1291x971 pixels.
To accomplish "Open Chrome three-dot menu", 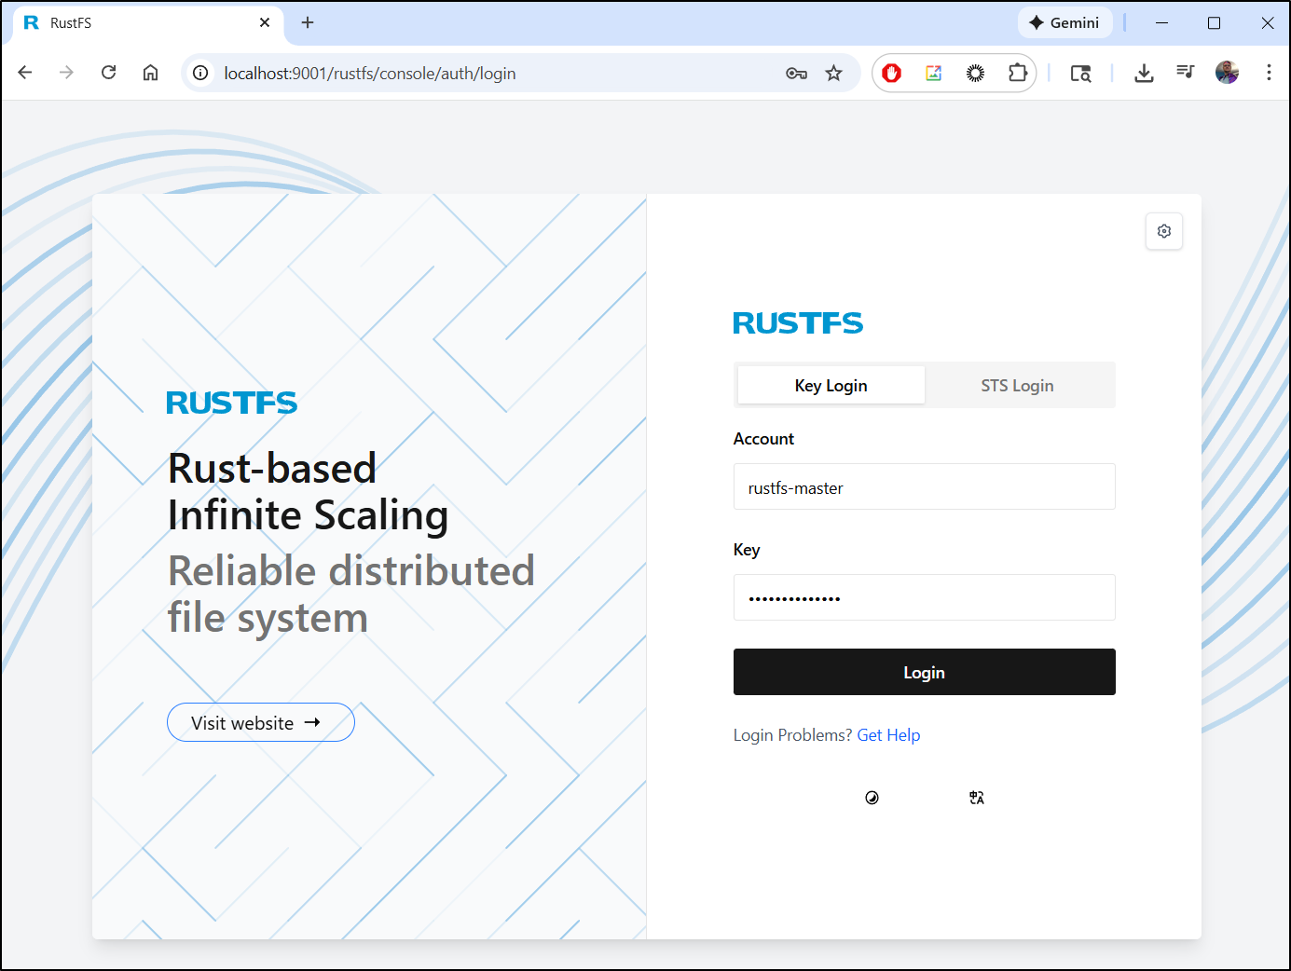I will (x=1268, y=73).
